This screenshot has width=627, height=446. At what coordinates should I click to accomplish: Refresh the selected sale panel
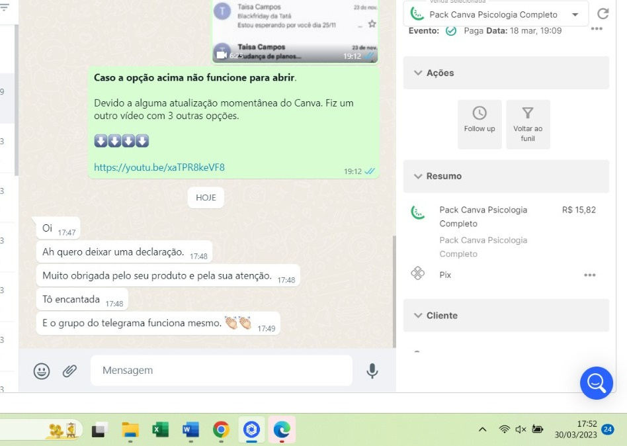(603, 14)
